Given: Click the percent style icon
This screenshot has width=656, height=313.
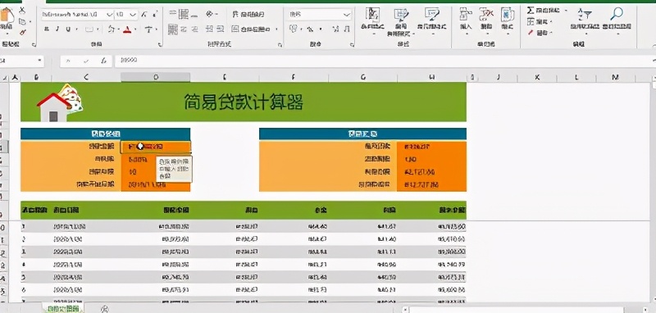Looking at the screenshot, I should [x=310, y=29].
